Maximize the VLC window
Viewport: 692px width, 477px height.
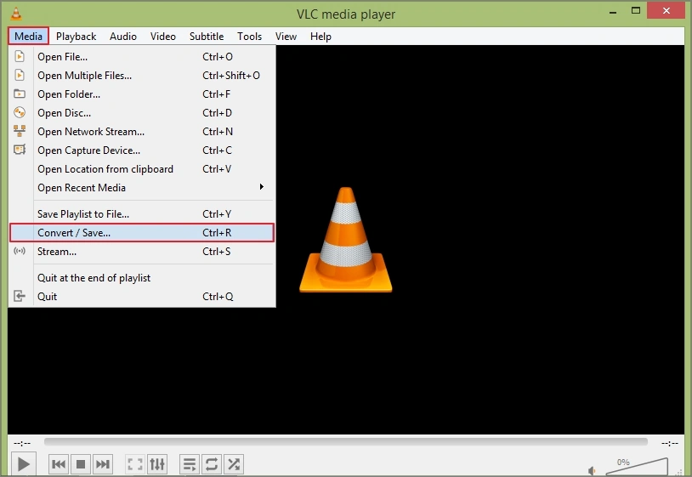pos(636,10)
